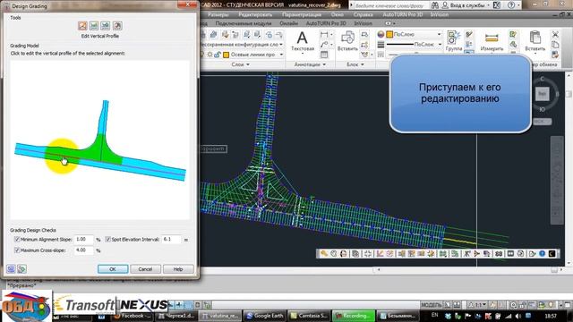The image size is (573, 322).
Task: Switch to AutoTURN Pro 3D ribbon tab
Action: [326, 23]
